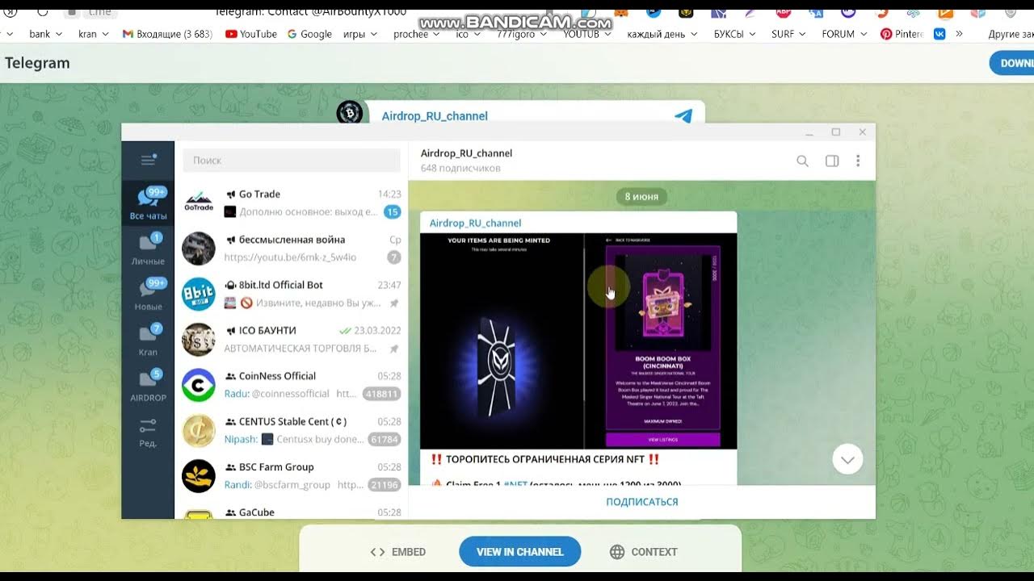
Task: Expand the SURF bookmarks folder
Action: [x=788, y=34]
